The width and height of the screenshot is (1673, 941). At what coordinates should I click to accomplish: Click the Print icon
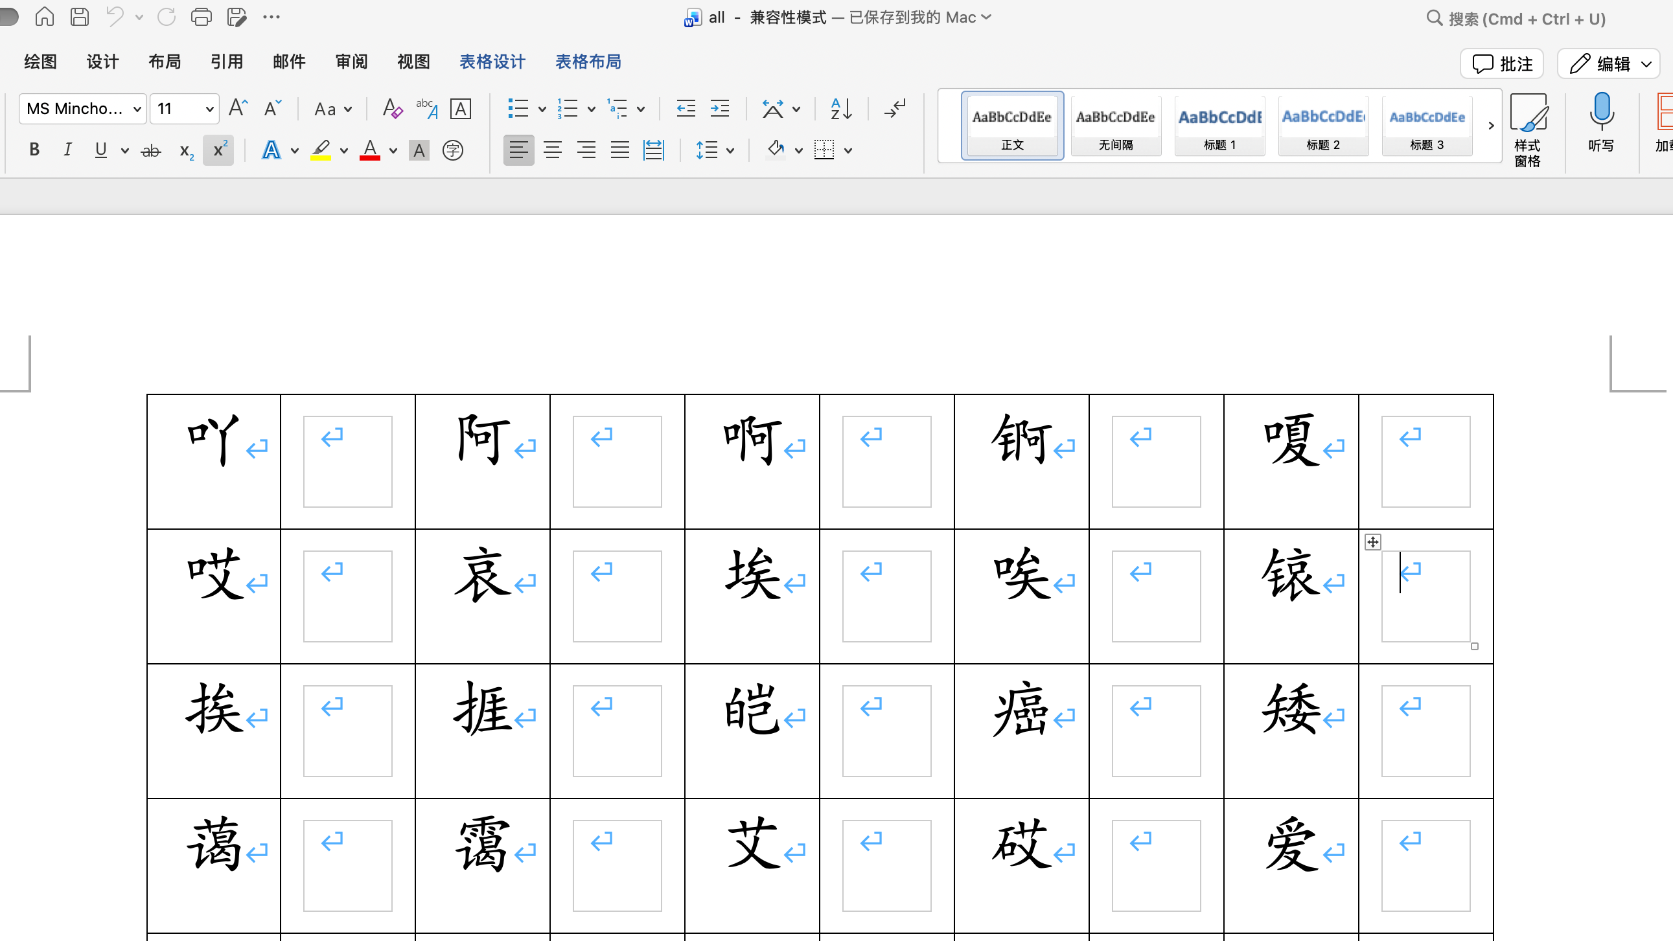coord(202,17)
